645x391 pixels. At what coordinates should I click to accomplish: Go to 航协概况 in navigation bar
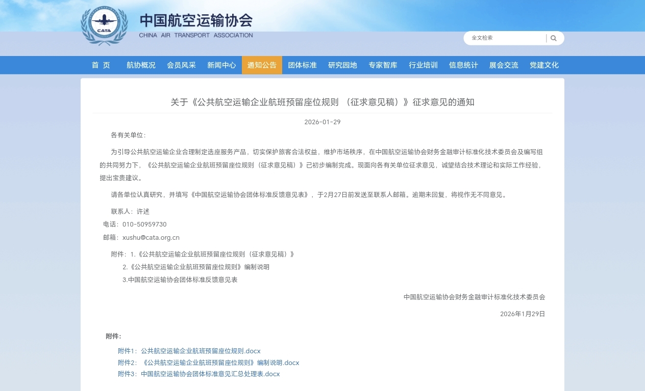(x=141, y=65)
